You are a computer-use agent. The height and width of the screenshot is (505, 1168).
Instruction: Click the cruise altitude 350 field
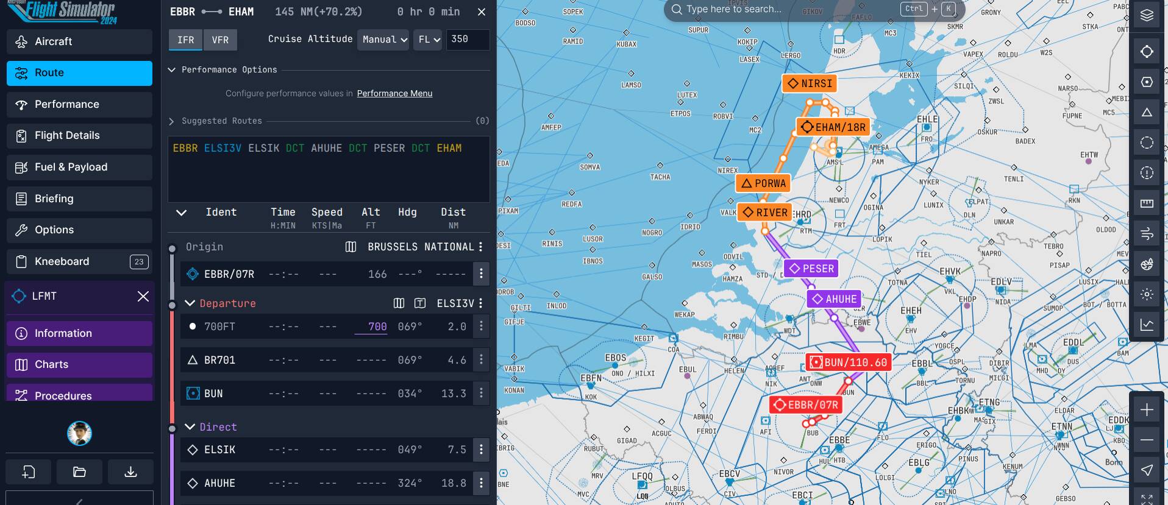coord(467,40)
